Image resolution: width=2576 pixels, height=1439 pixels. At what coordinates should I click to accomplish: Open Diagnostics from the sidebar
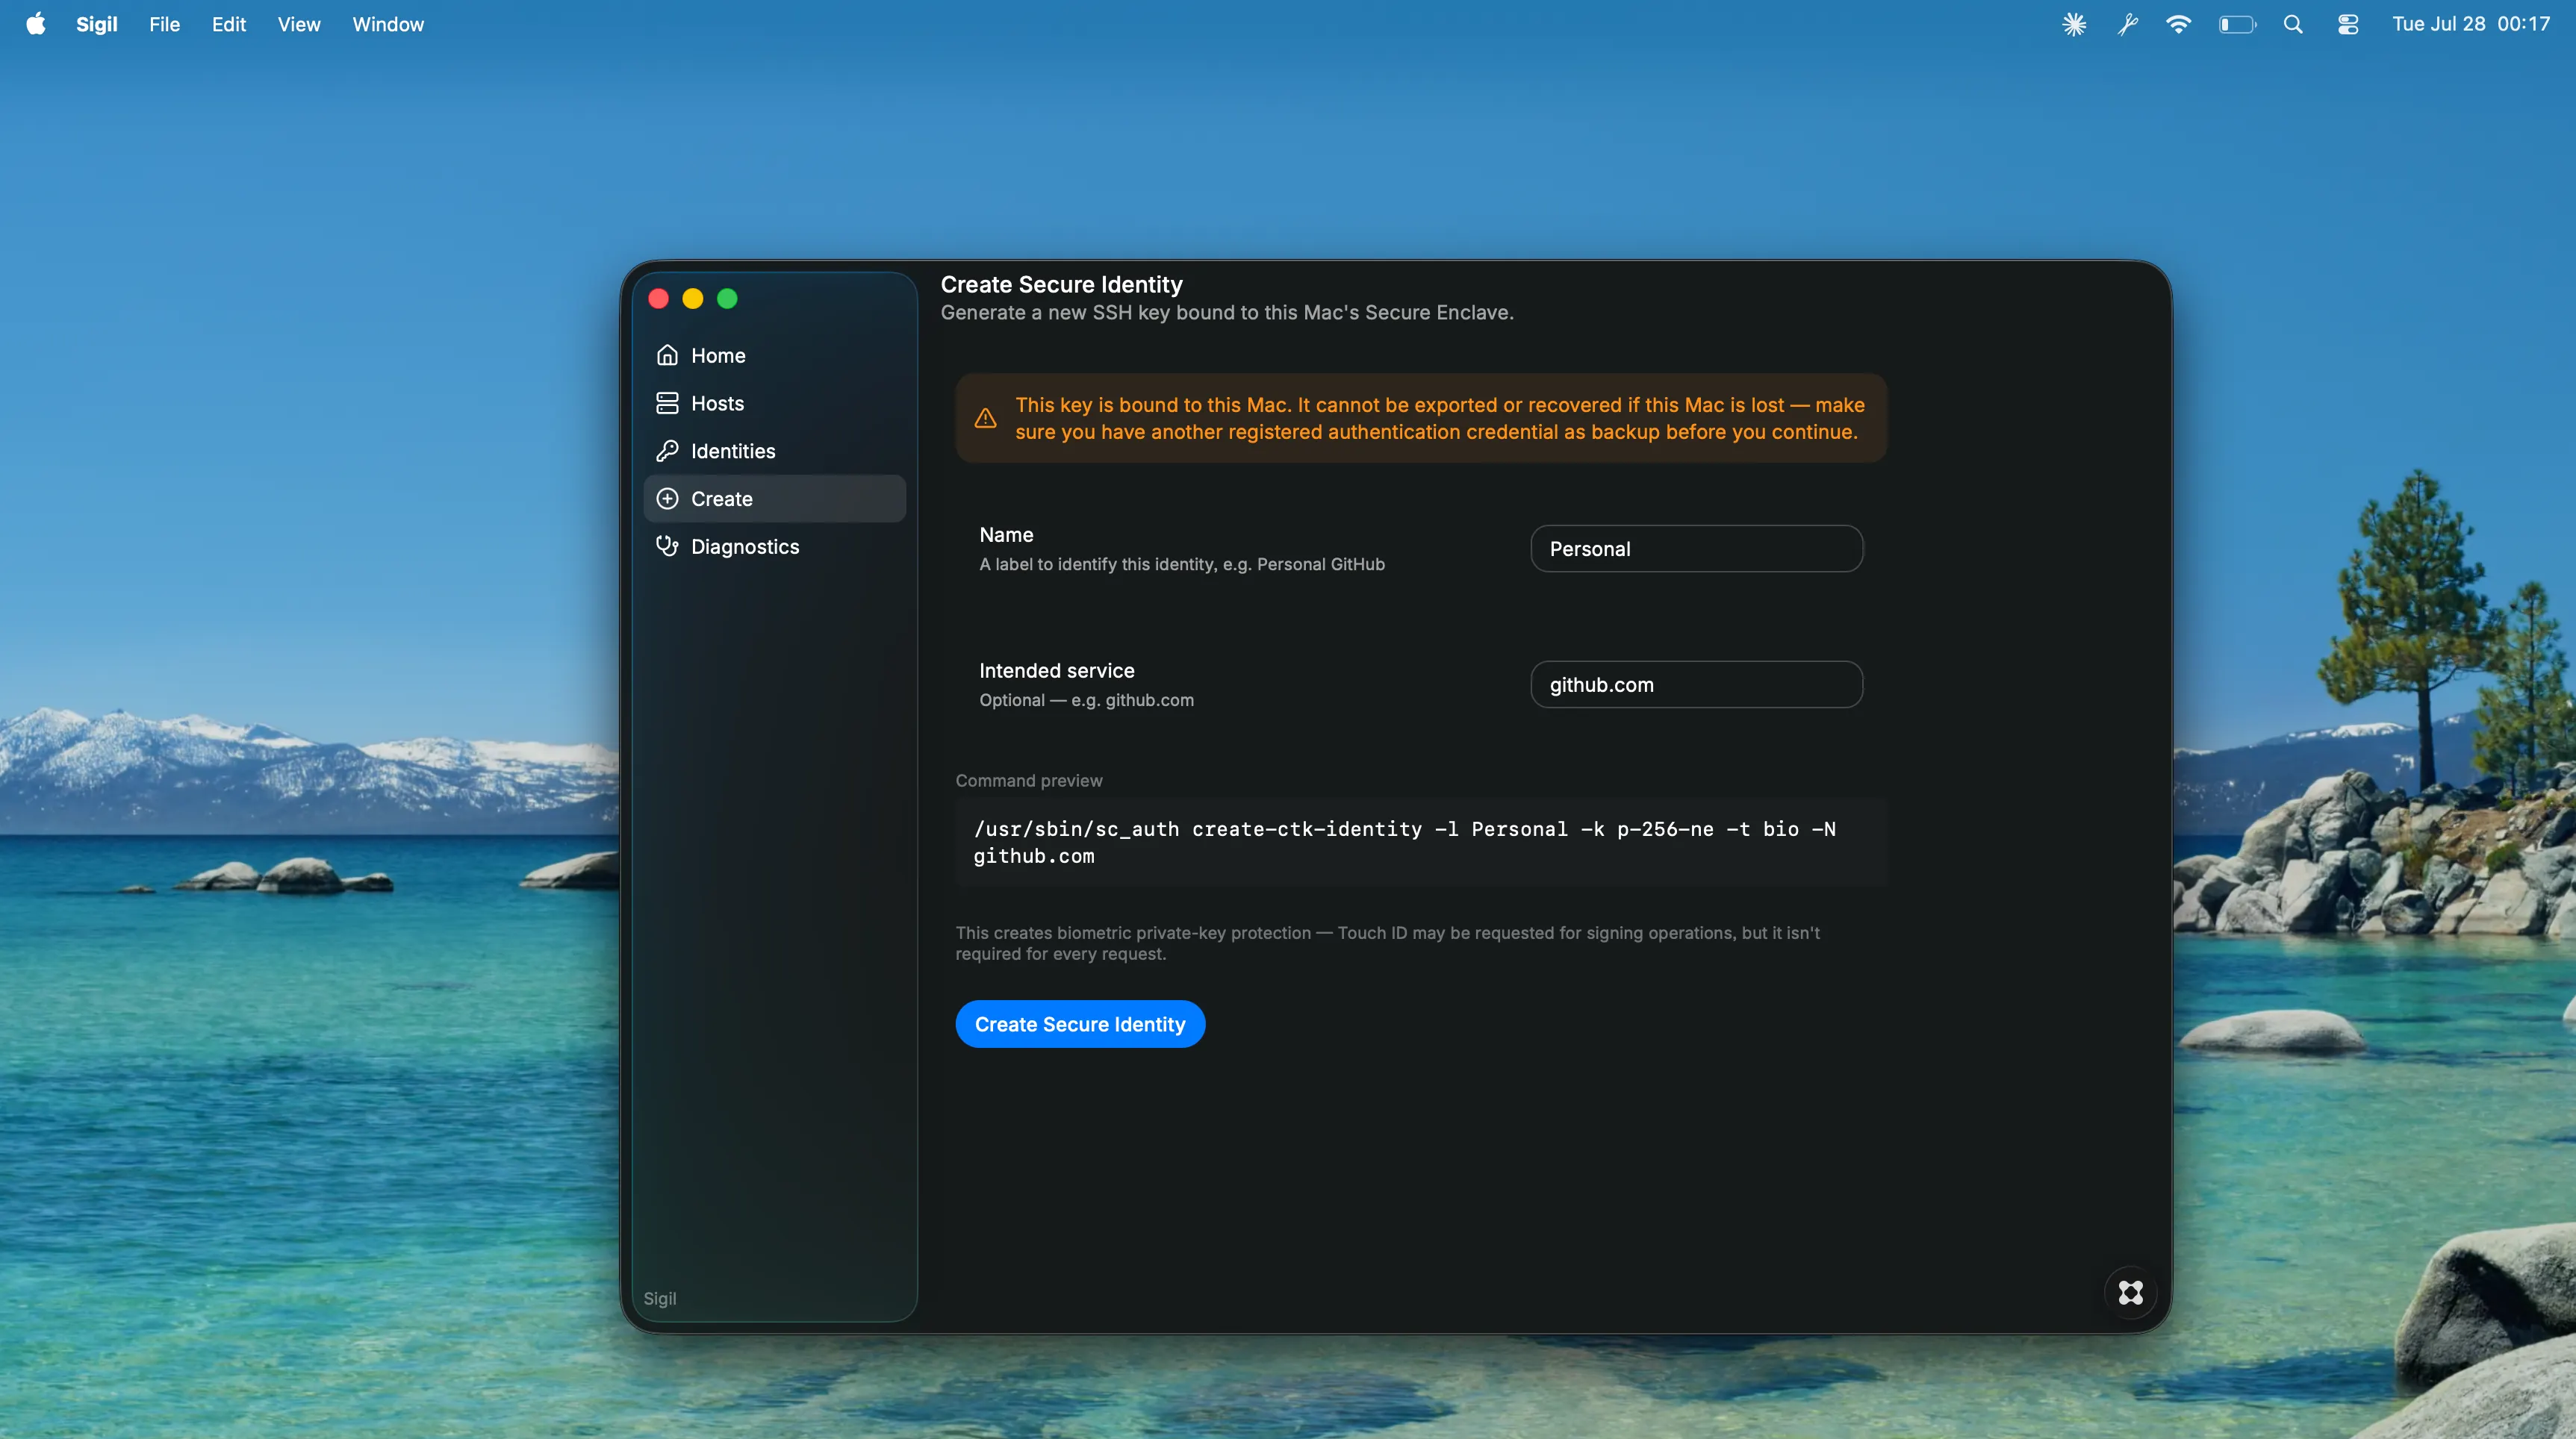tap(774, 546)
